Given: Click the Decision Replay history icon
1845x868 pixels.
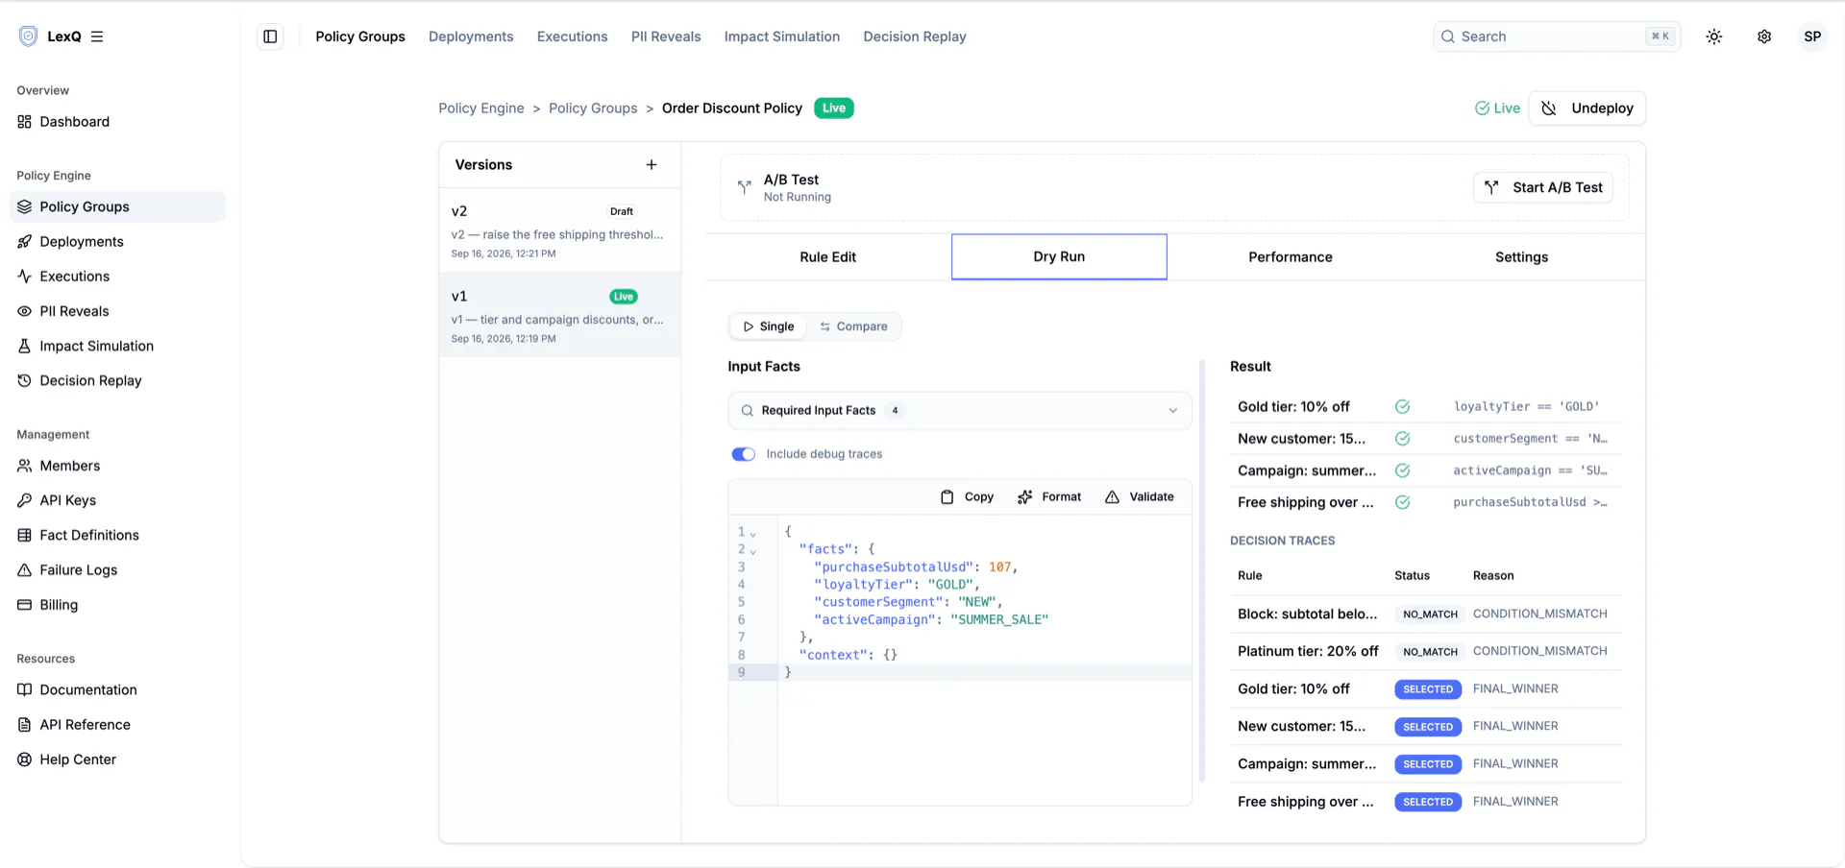Looking at the screenshot, I should click(x=25, y=380).
